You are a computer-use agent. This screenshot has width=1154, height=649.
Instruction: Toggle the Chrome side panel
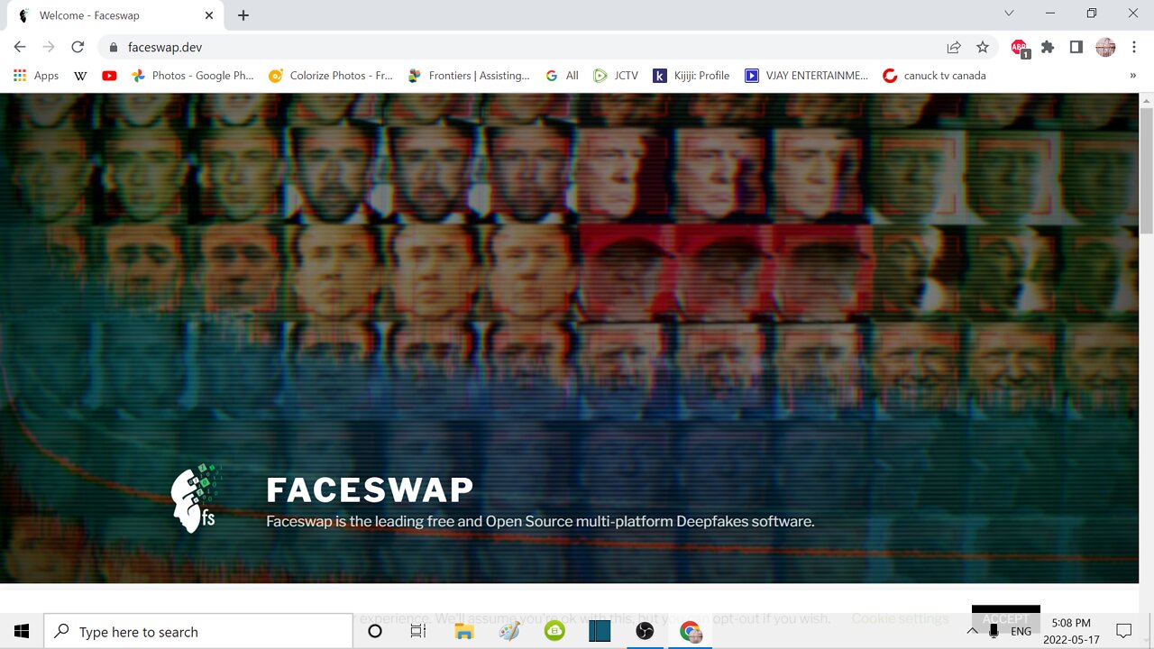coord(1076,47)
